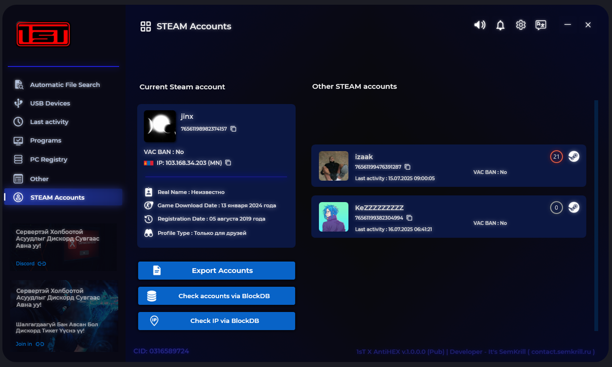Click the Registration Date history icon
The width and height of the screenshot is (612, 367).
[148, 219]
